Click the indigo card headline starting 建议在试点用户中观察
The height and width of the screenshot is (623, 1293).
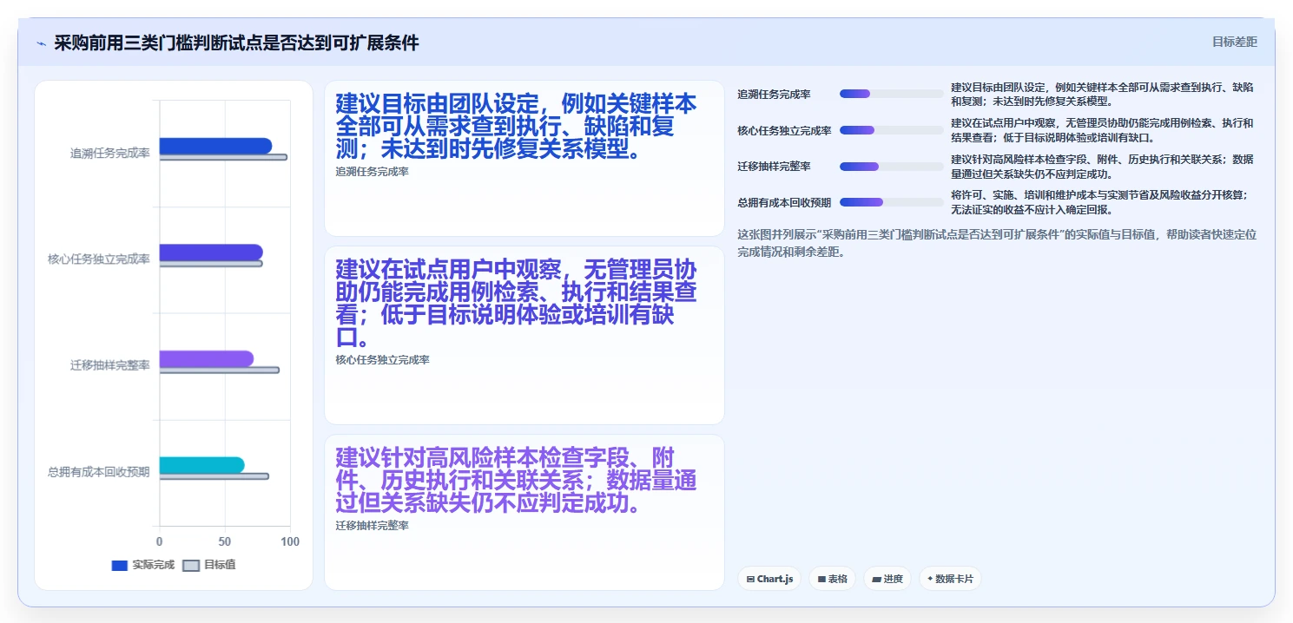coord(516,304)
